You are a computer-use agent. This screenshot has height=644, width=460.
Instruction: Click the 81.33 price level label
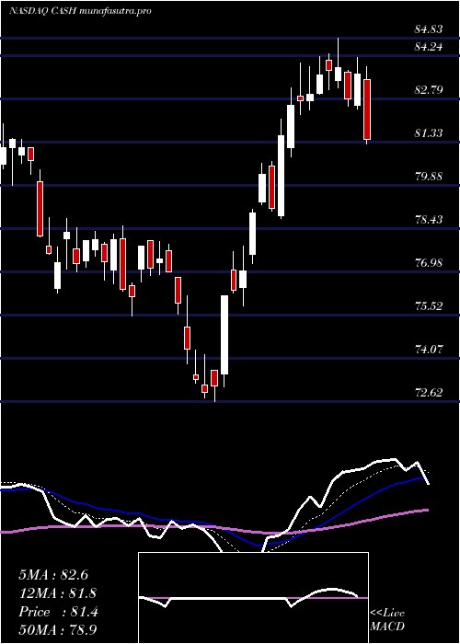(429, 133)
